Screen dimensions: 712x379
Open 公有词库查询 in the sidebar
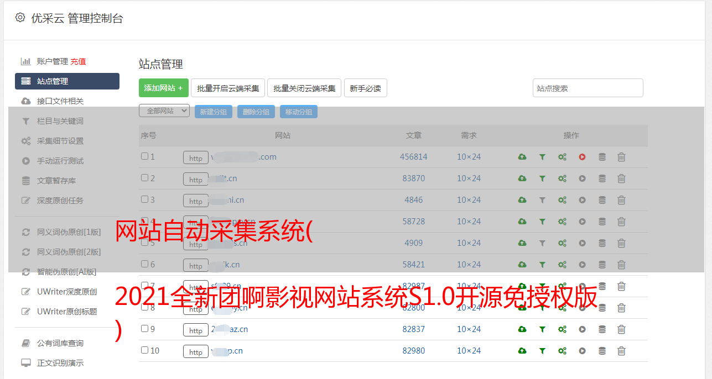point(60,343)
